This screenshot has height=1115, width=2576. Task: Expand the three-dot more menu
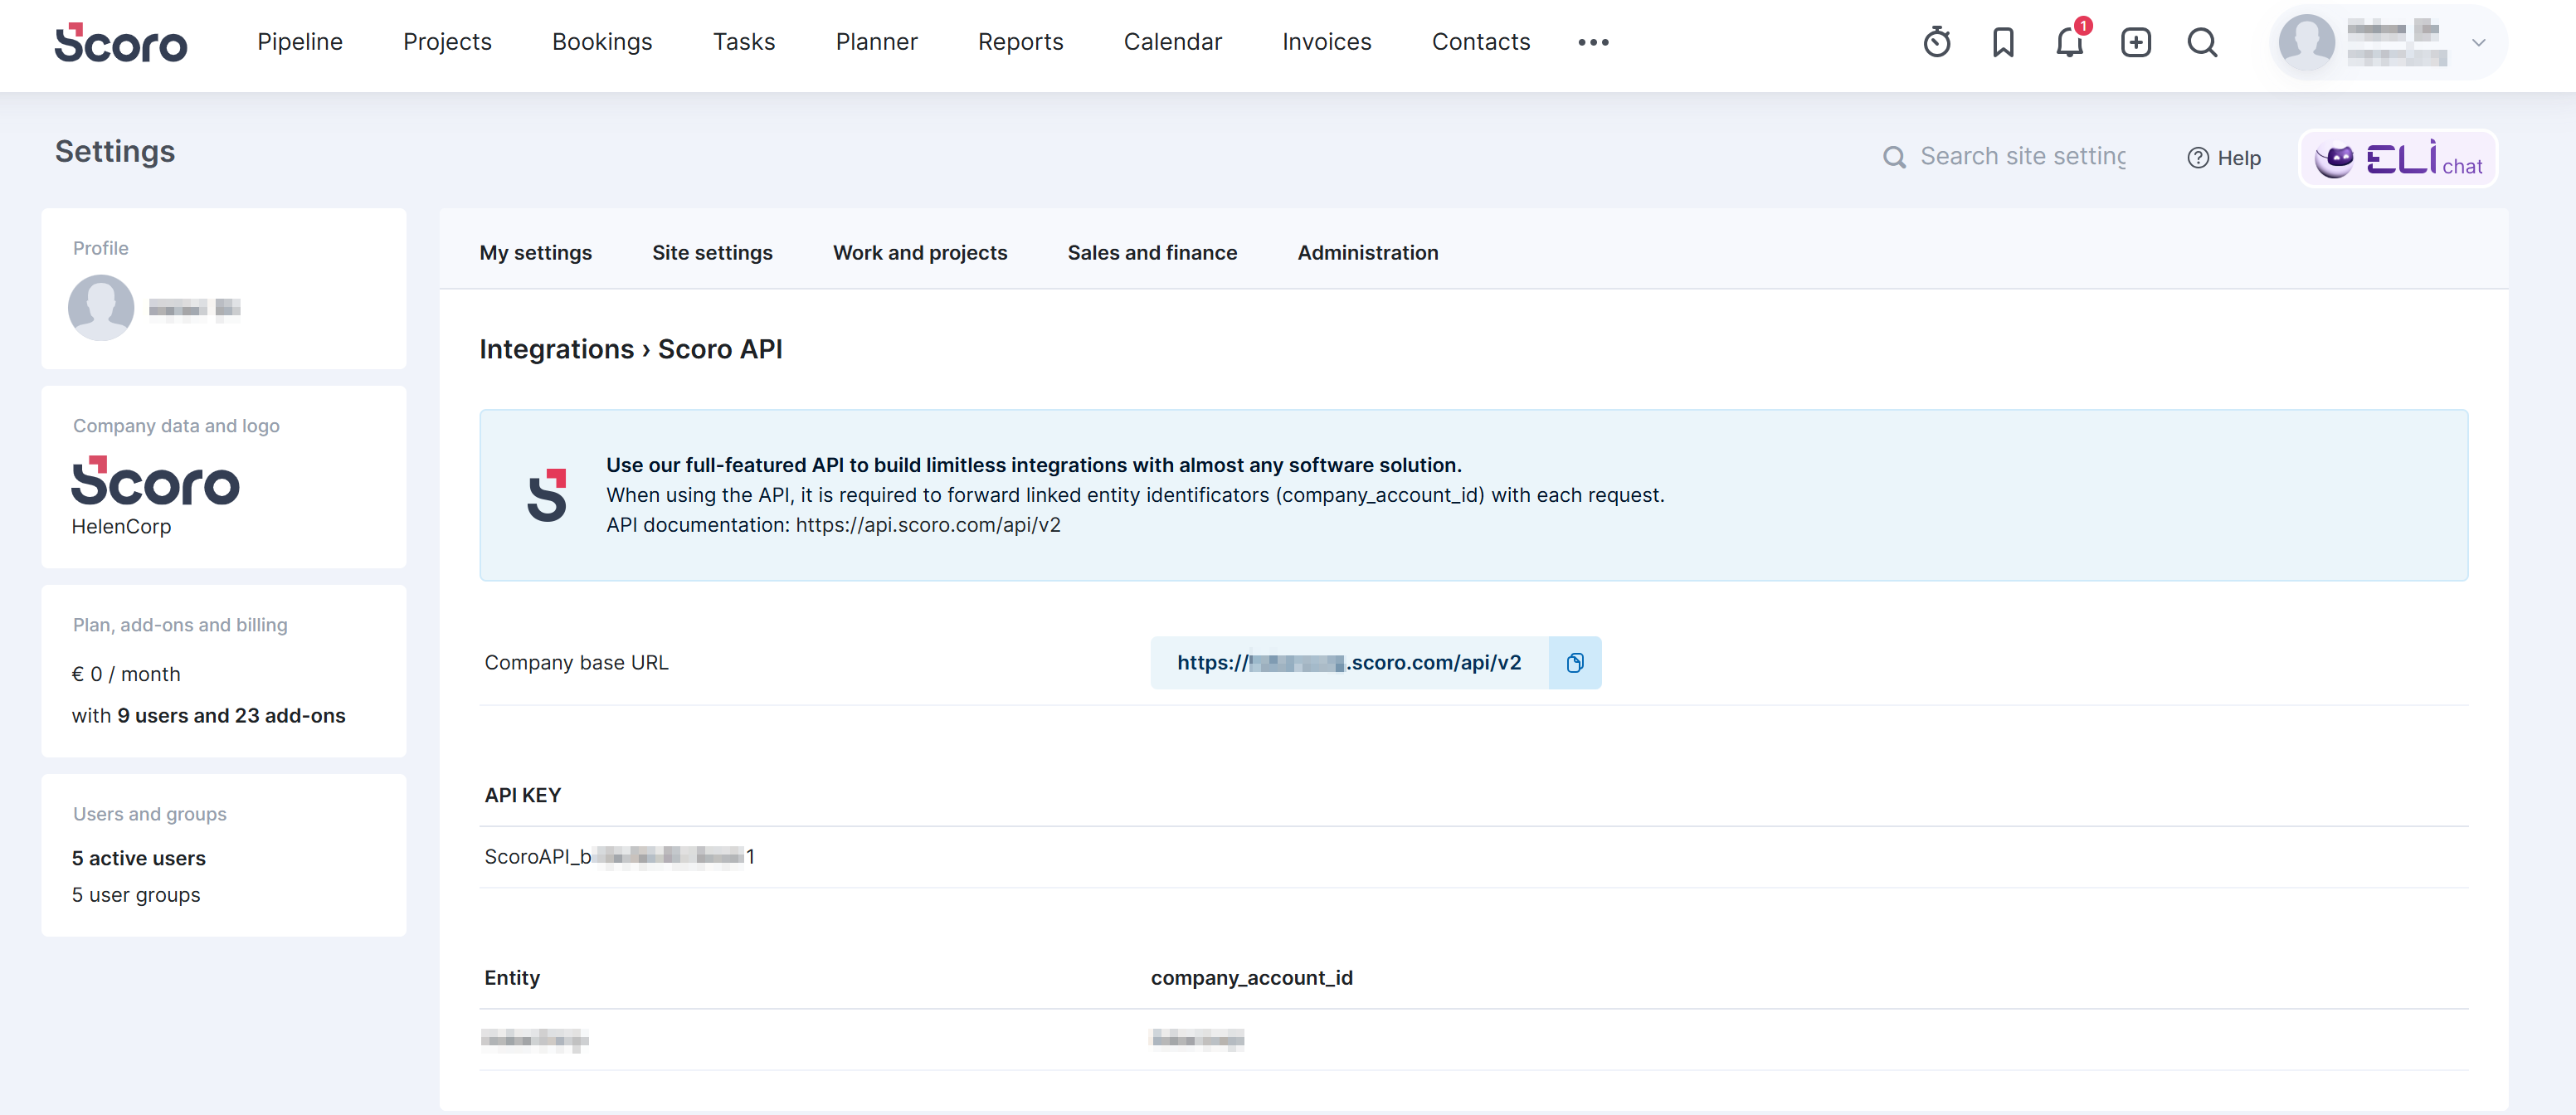click(1590, 42)
